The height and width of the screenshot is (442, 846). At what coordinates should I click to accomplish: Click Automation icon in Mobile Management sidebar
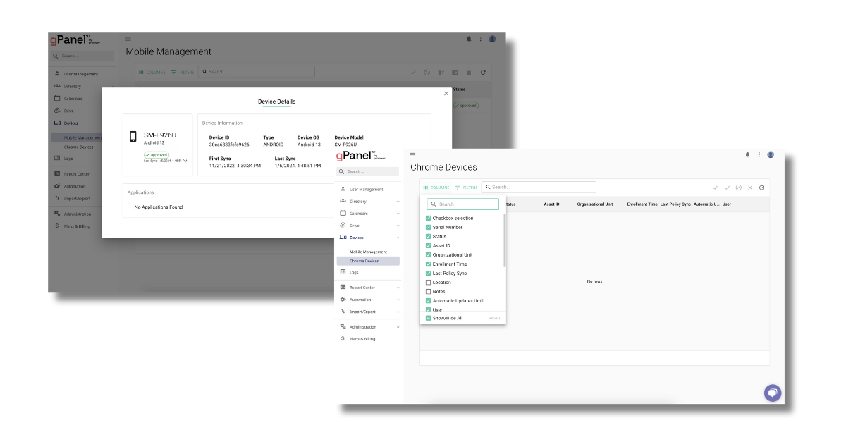57,186
